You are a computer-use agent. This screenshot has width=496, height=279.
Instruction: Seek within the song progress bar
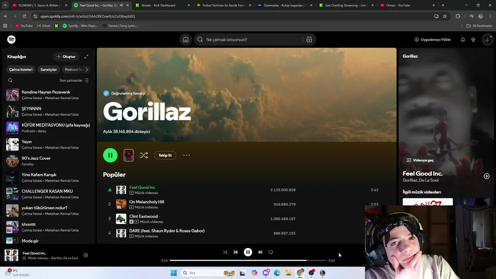[248, 260]
